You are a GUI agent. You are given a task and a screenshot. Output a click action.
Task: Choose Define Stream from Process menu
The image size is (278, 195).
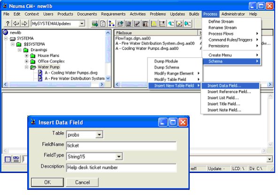click(x=232, y=22)
